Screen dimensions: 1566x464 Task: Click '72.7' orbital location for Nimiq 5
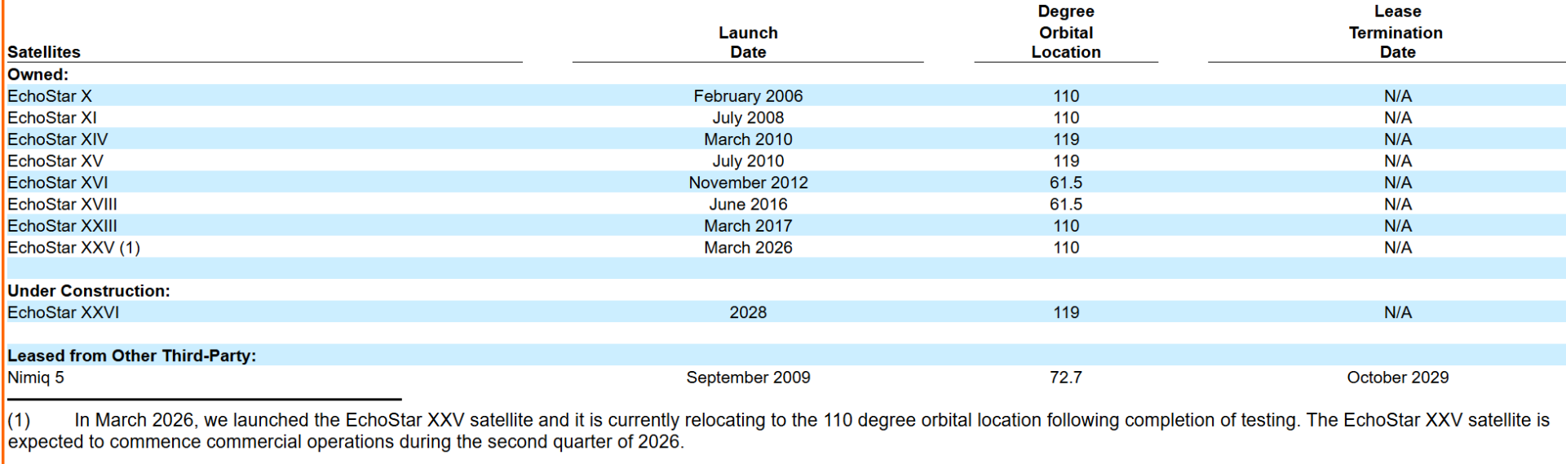point(1066,378)
